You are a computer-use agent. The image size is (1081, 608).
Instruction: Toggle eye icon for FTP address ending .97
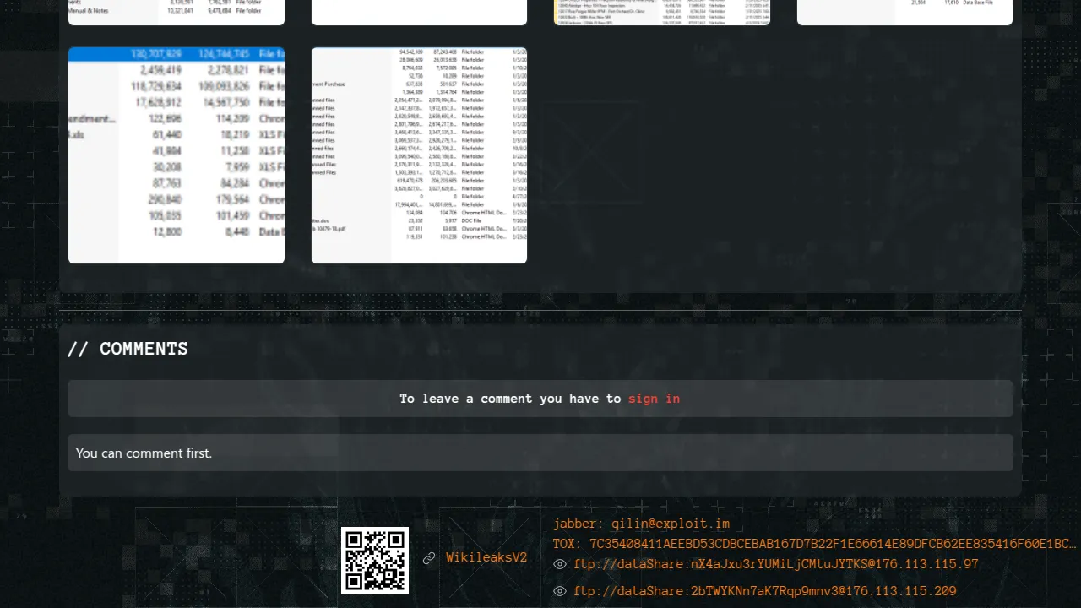click(559, 565)
